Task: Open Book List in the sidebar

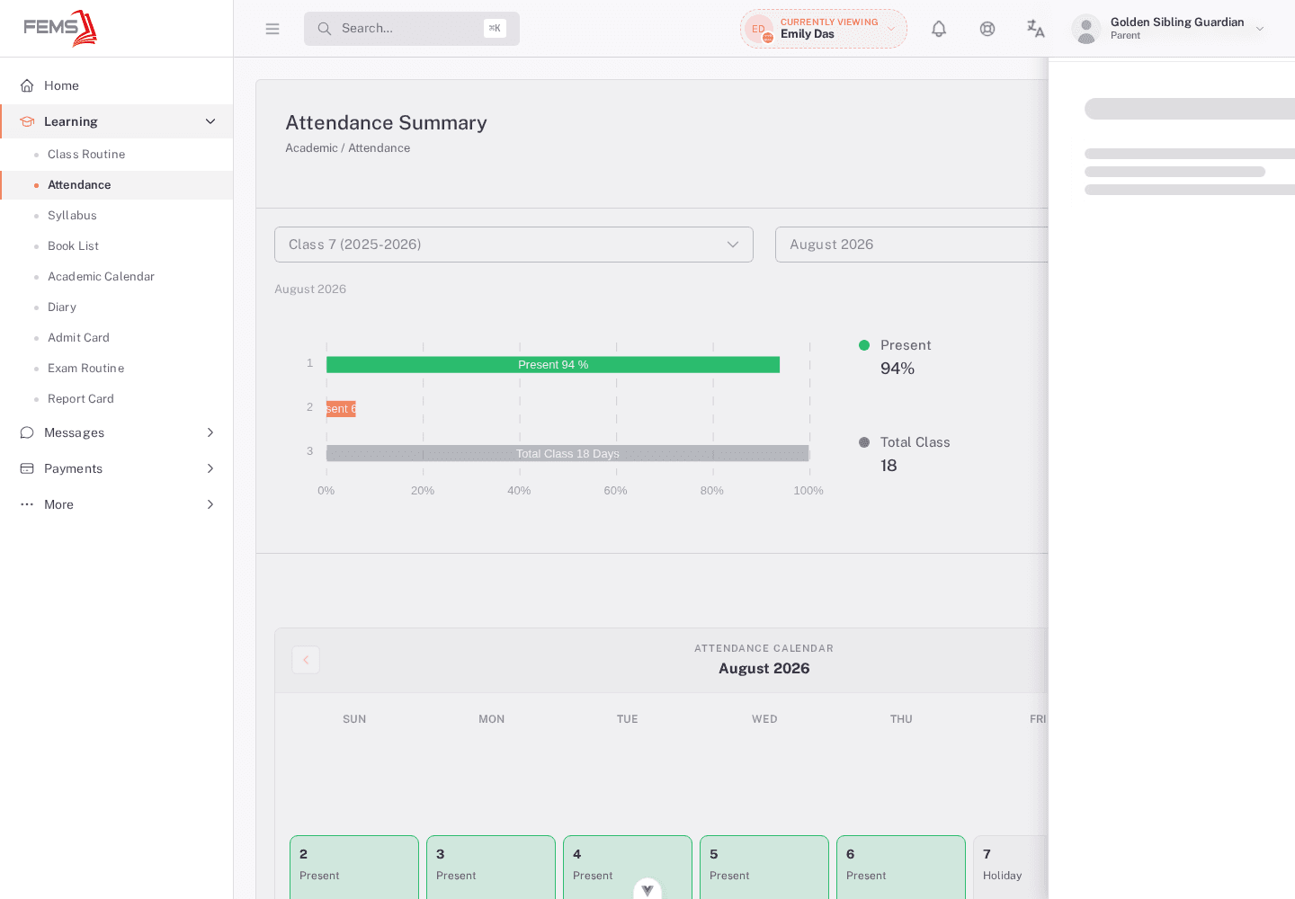Action: pyautogui.click(x=73, y=246)
